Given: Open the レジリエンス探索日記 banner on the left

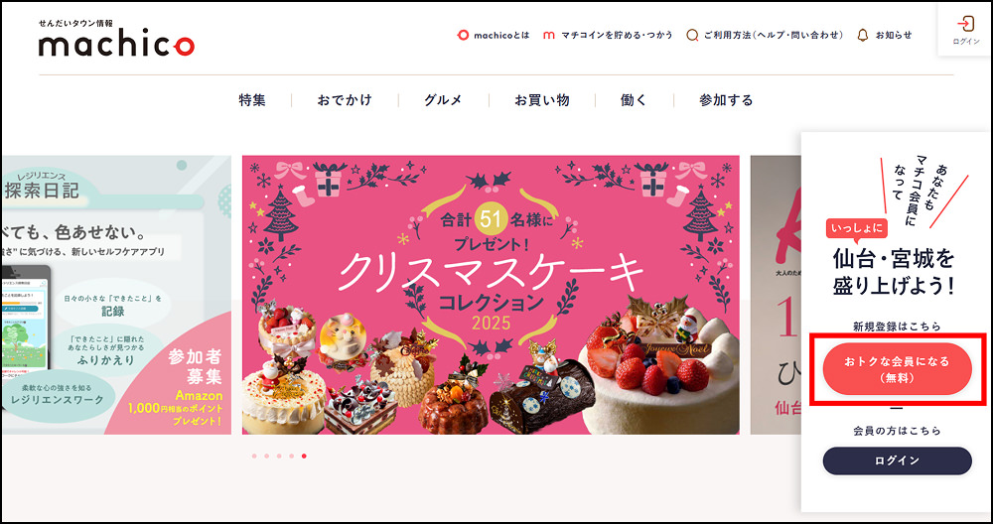Looking at the screenshot, I should [116, 295].
